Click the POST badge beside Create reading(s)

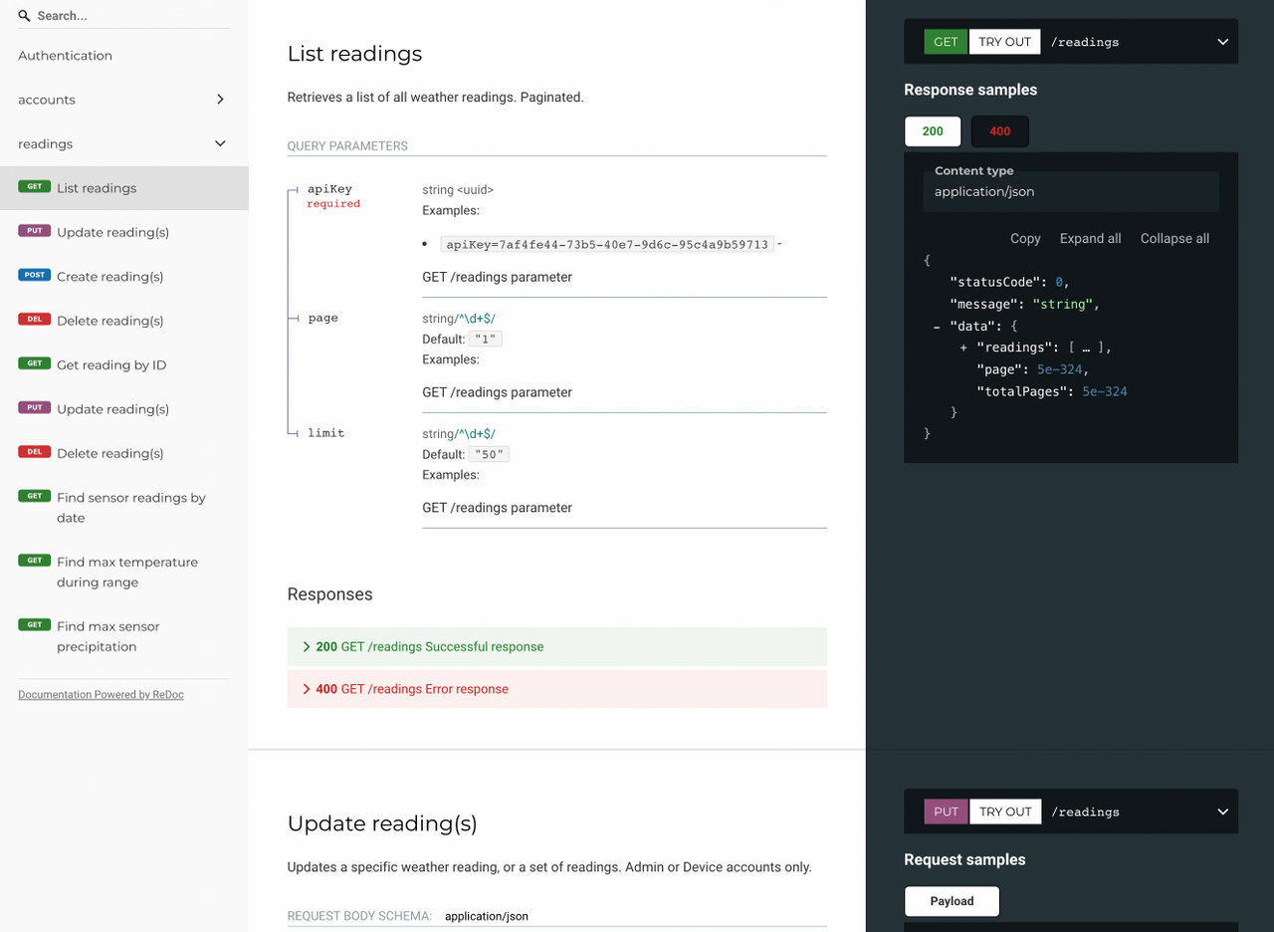tap(35, 276)
